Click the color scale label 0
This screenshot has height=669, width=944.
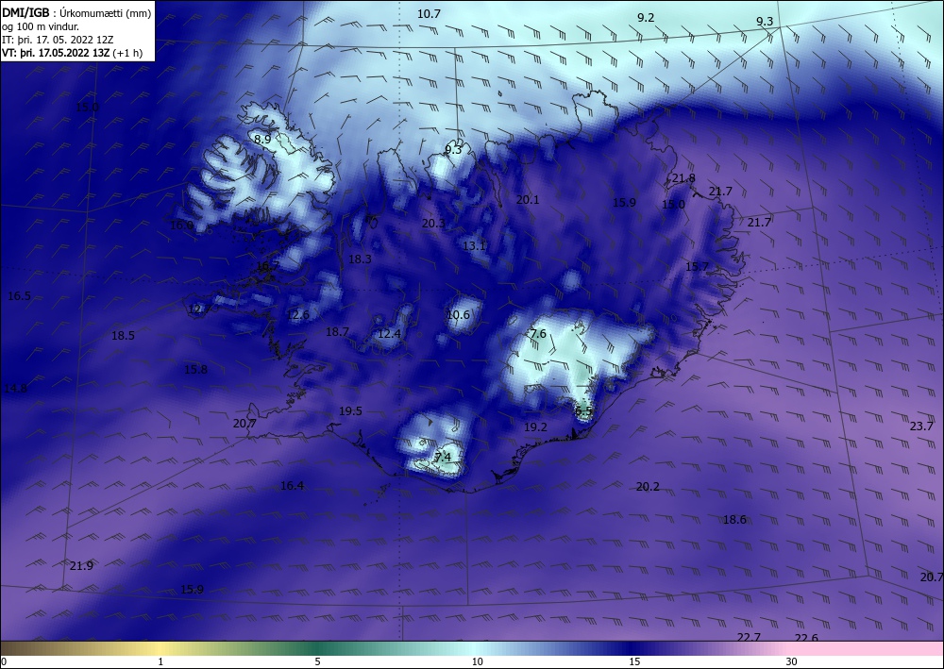click(x=4, y=661)
